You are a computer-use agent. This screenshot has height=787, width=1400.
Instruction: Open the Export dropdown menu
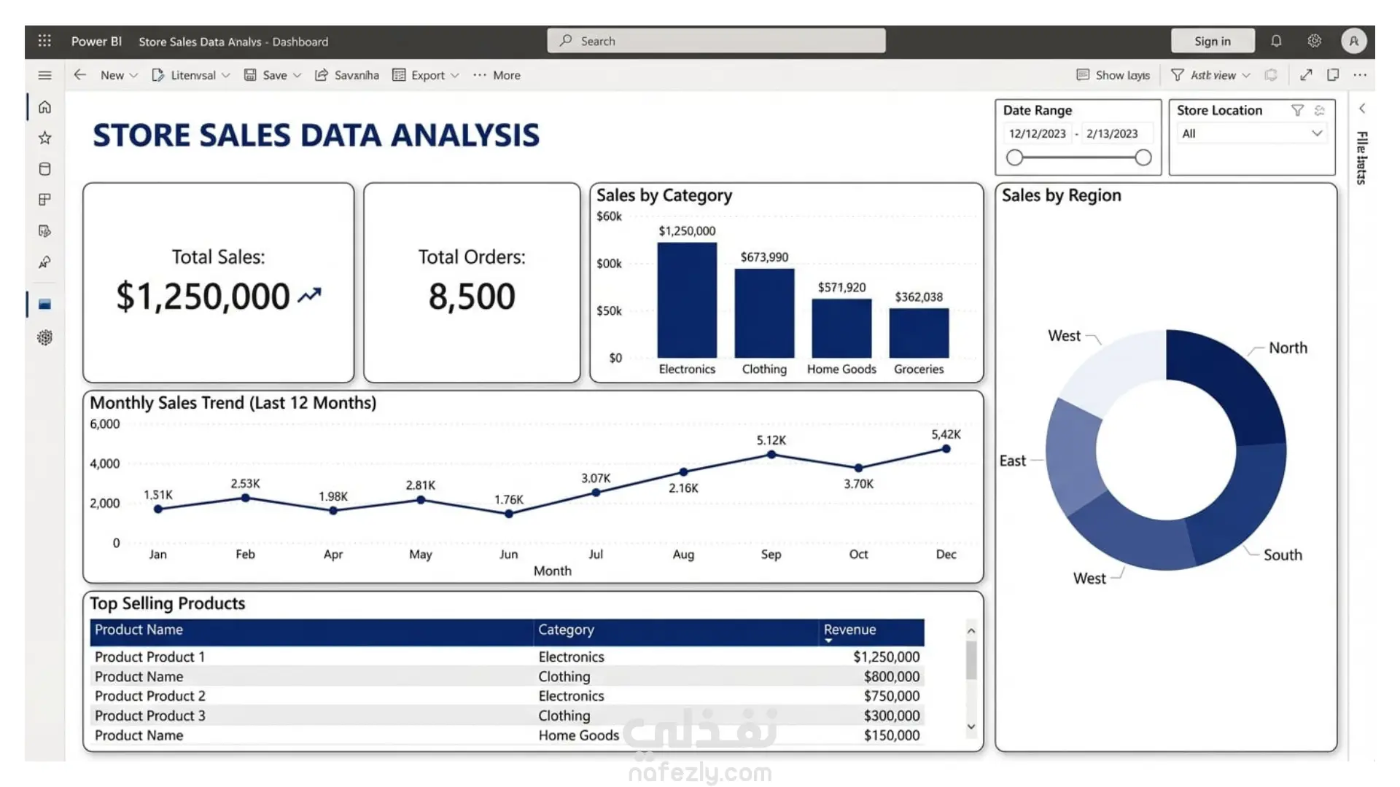(427, 75)
